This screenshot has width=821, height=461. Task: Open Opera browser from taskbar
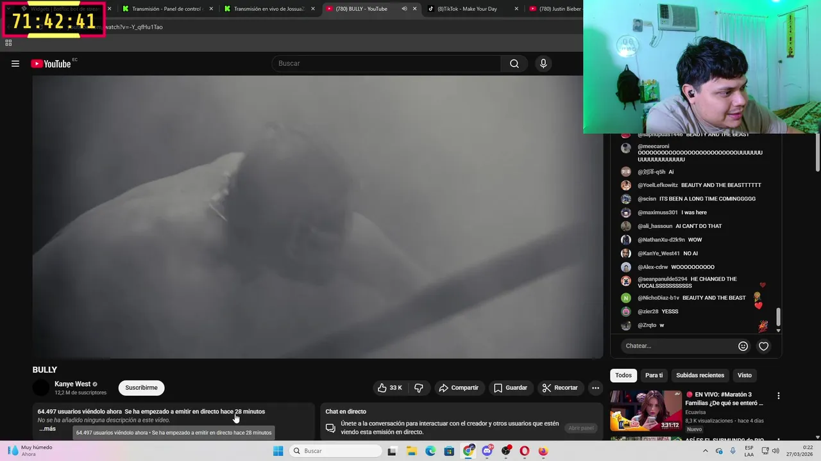tap(525, 451)
